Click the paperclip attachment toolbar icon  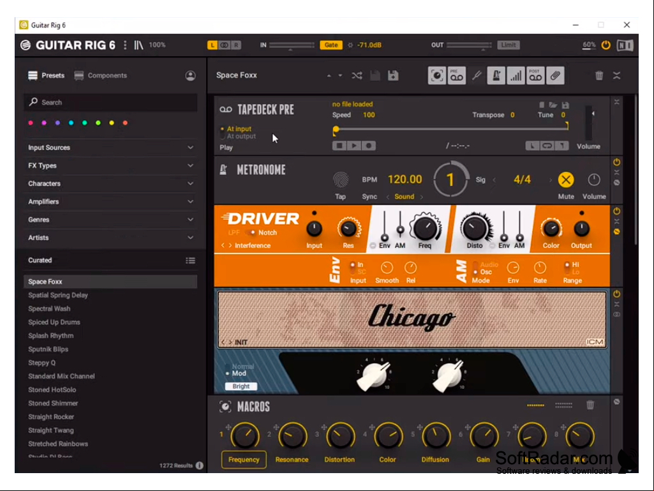click(x=555, y=75)
